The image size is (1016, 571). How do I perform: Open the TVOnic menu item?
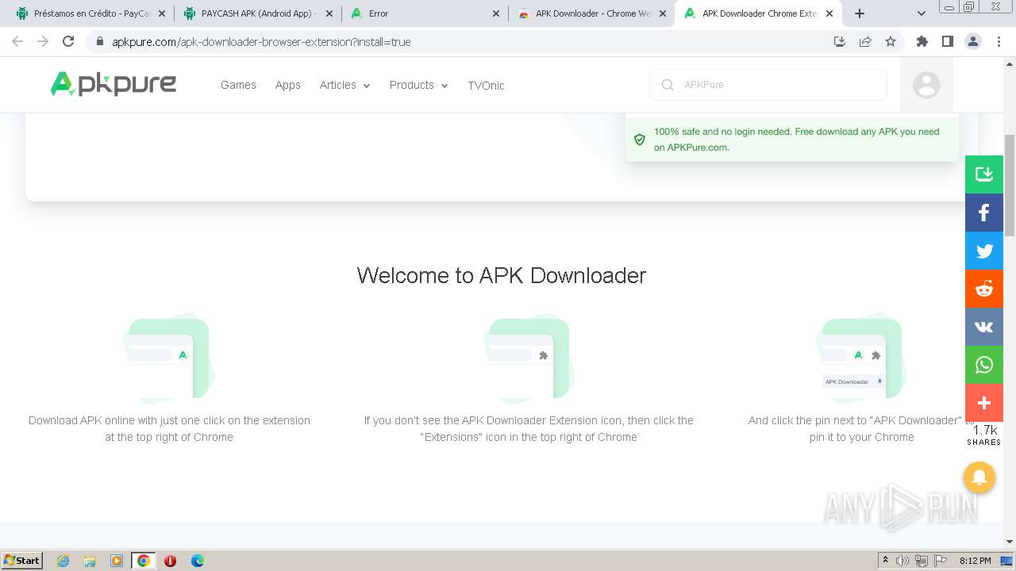486,85
